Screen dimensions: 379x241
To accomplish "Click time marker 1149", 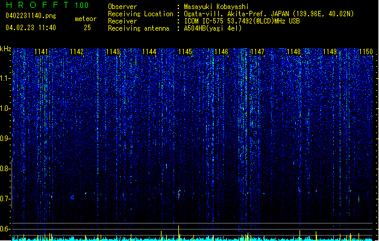I will [x=330, y=52].
